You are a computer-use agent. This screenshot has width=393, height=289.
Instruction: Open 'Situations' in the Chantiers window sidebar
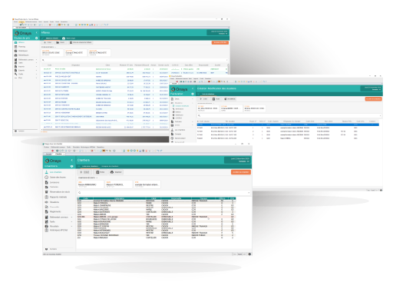[x=52, y=202]
